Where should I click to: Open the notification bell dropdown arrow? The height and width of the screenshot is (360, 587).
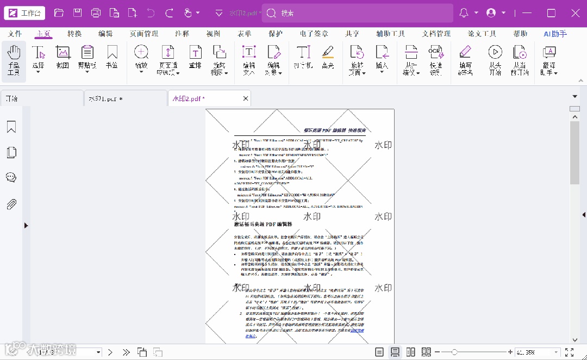[x=476, y=13]
